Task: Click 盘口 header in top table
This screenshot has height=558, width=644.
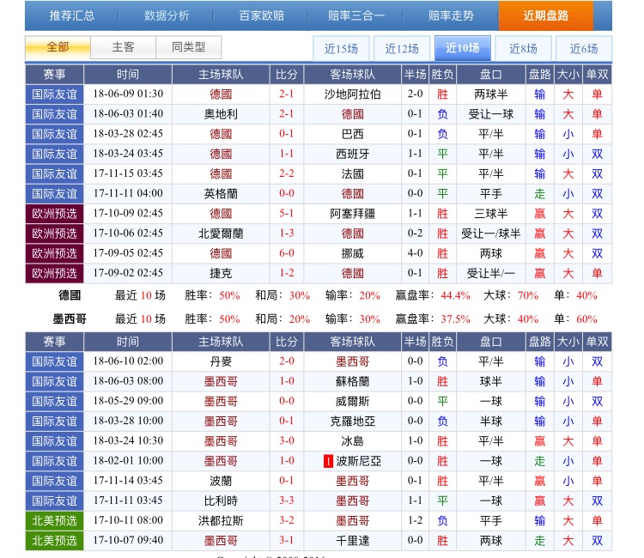Action: coord(491,75)
